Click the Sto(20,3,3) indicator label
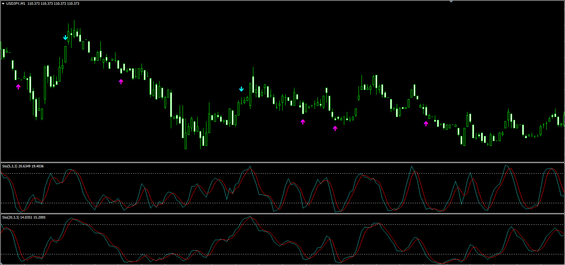Screen dimensions: 565x265 point(10,217)
